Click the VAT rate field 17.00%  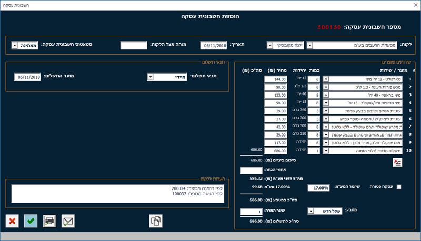(x=318, y=188)
